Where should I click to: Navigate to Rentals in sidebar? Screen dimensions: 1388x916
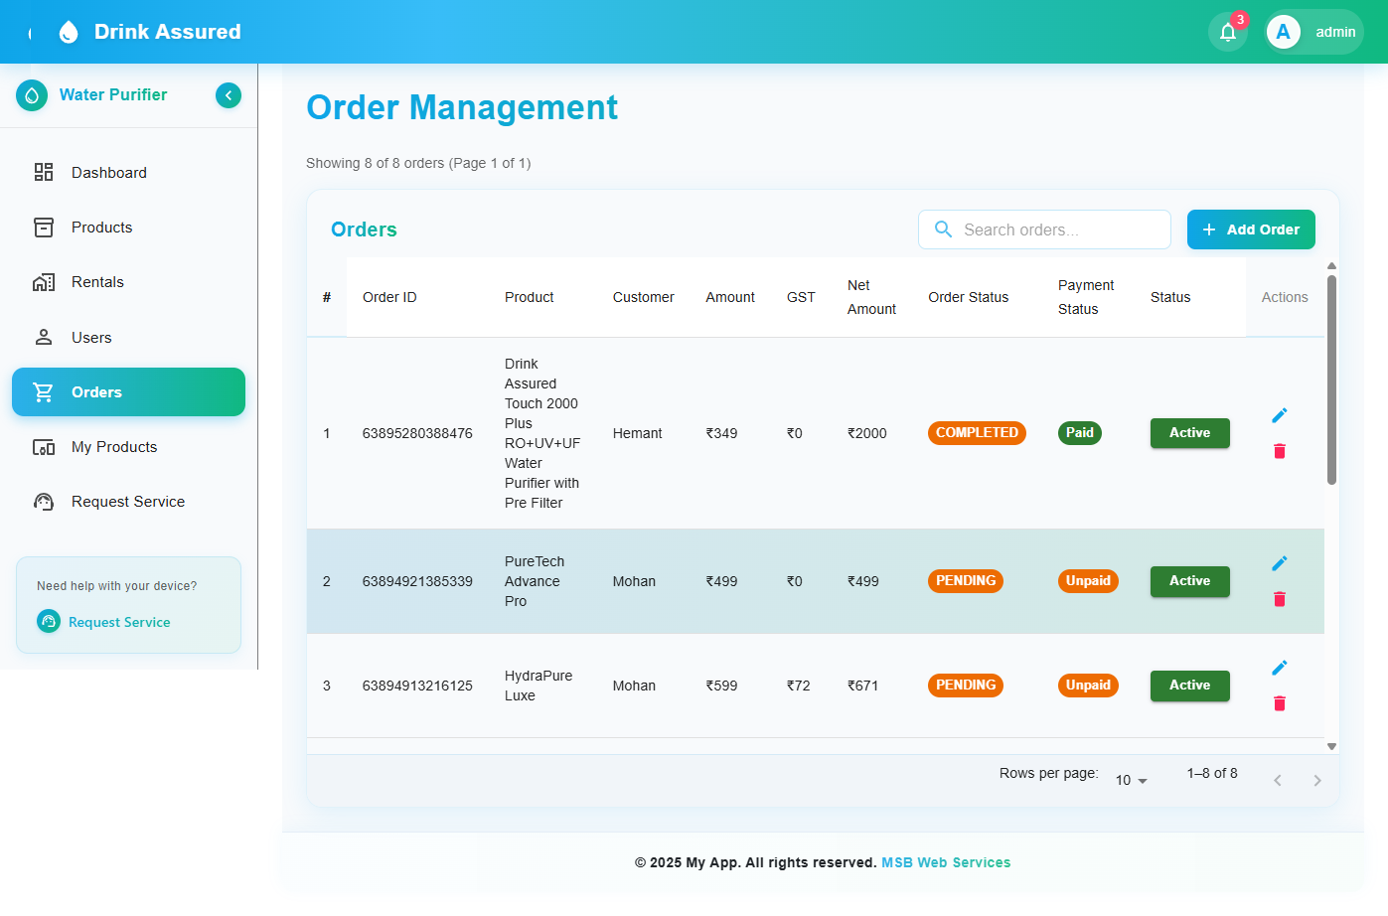[97, 282]
